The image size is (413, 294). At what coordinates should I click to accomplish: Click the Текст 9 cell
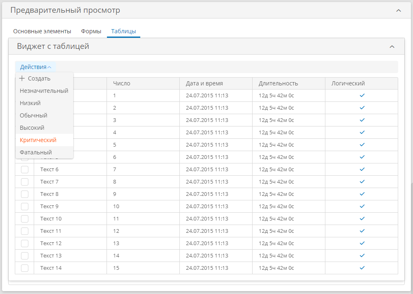70,207
